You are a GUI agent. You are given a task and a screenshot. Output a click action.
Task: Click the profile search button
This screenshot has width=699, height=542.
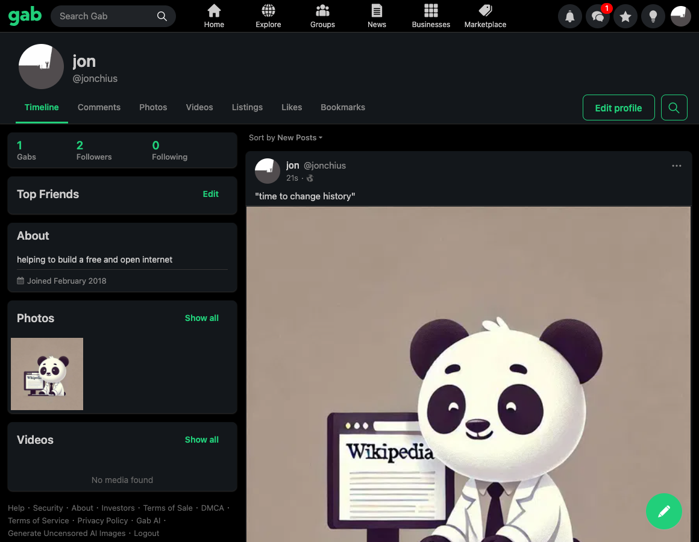[x=674, y=108]
